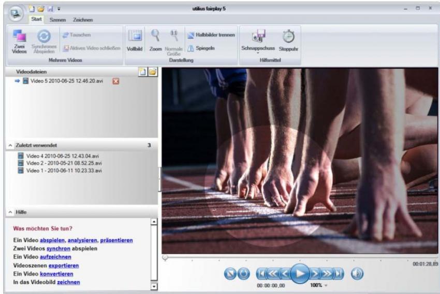Click the Spiegeln mirror icon

[190, 48]
